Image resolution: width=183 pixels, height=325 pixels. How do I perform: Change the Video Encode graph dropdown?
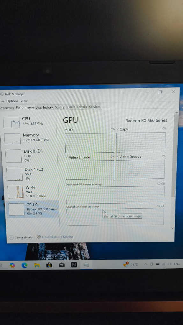click(x=67, y=157)
